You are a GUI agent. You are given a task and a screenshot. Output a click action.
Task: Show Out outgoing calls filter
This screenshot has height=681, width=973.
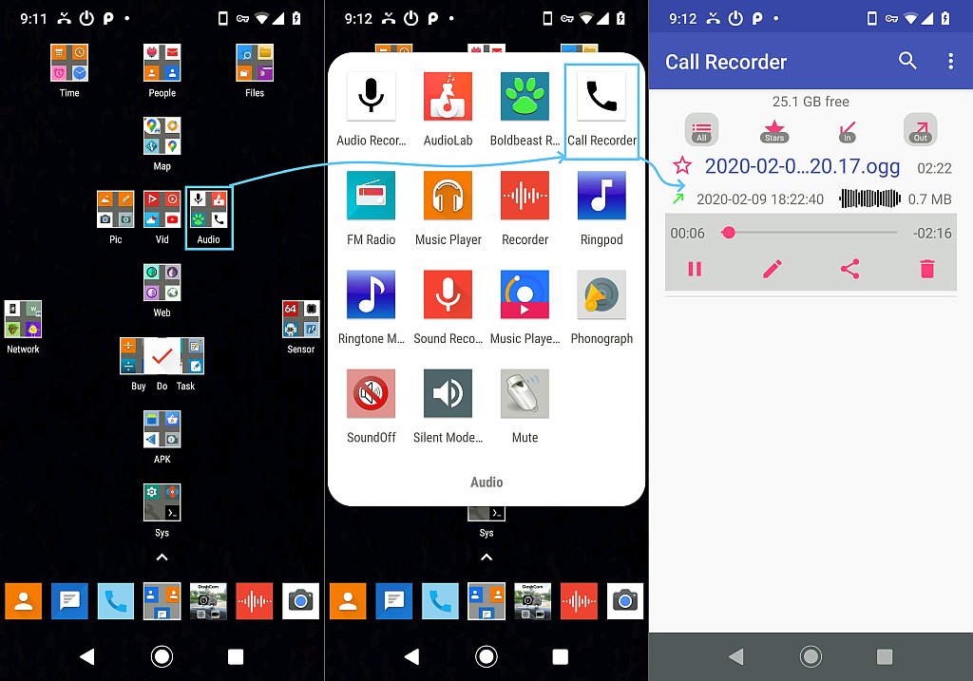tap(920, 129)
